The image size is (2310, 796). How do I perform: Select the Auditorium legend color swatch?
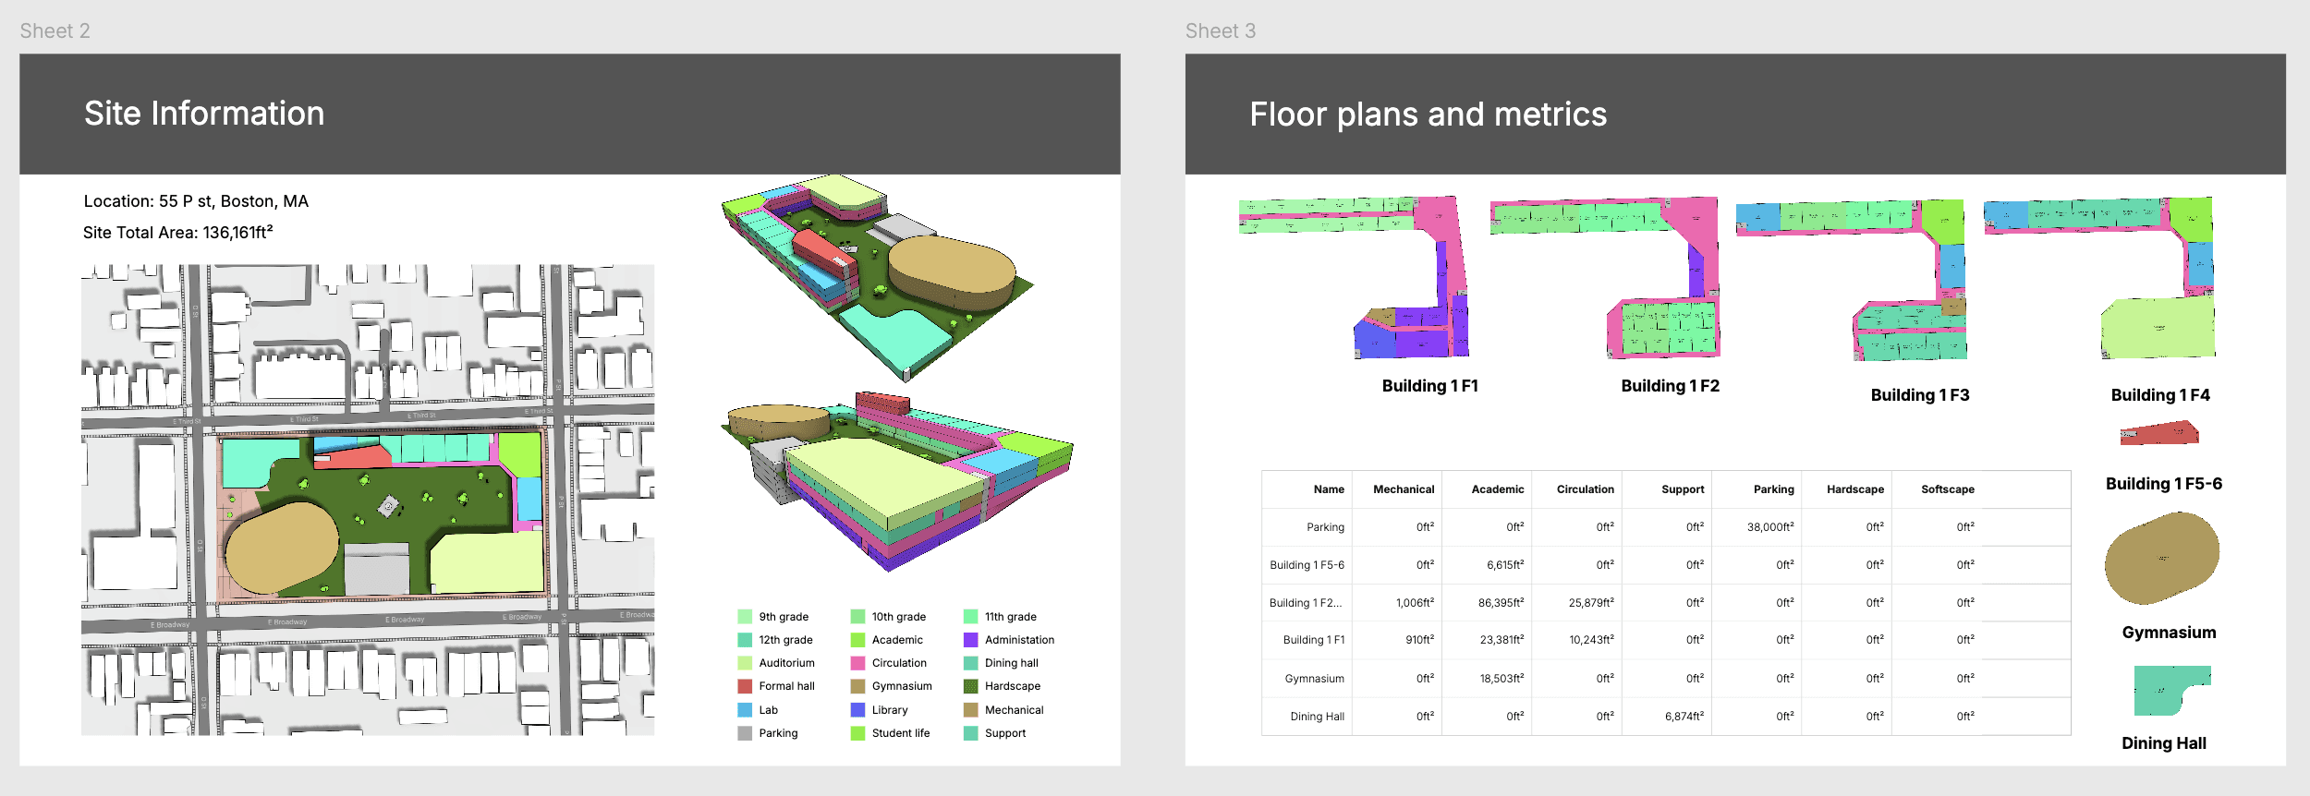pyautogui.click(x=745, y=663)
